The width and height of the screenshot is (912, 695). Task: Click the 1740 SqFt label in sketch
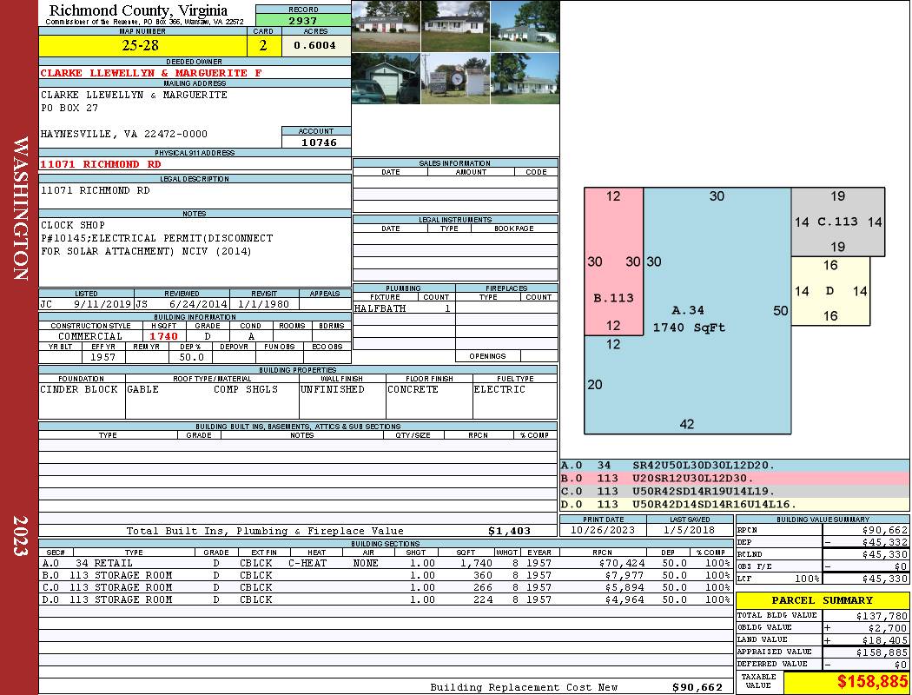click(689, 328)
